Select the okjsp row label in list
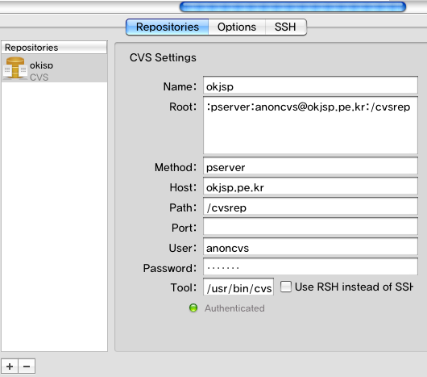Viewport: 427px width, 377px height. (x=41, y=65)
